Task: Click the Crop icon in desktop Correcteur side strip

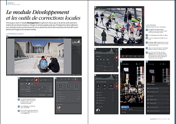Action: click(117, 54)
